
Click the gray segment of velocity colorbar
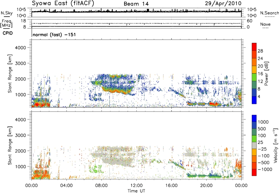254,145
